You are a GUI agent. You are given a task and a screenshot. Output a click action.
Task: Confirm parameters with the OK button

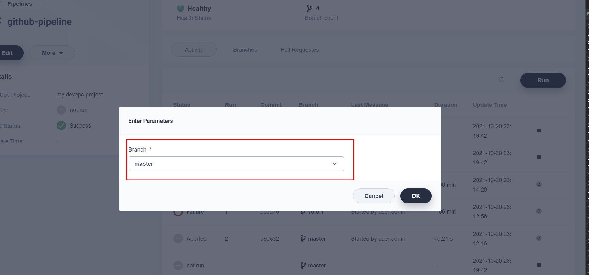point(416,196)
